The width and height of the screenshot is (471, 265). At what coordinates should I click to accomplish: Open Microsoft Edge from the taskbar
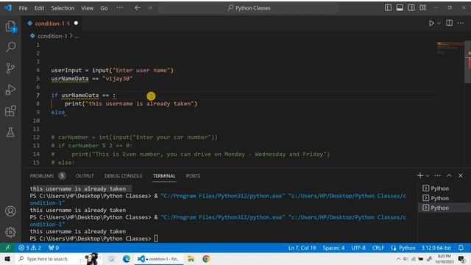(127, 258)
